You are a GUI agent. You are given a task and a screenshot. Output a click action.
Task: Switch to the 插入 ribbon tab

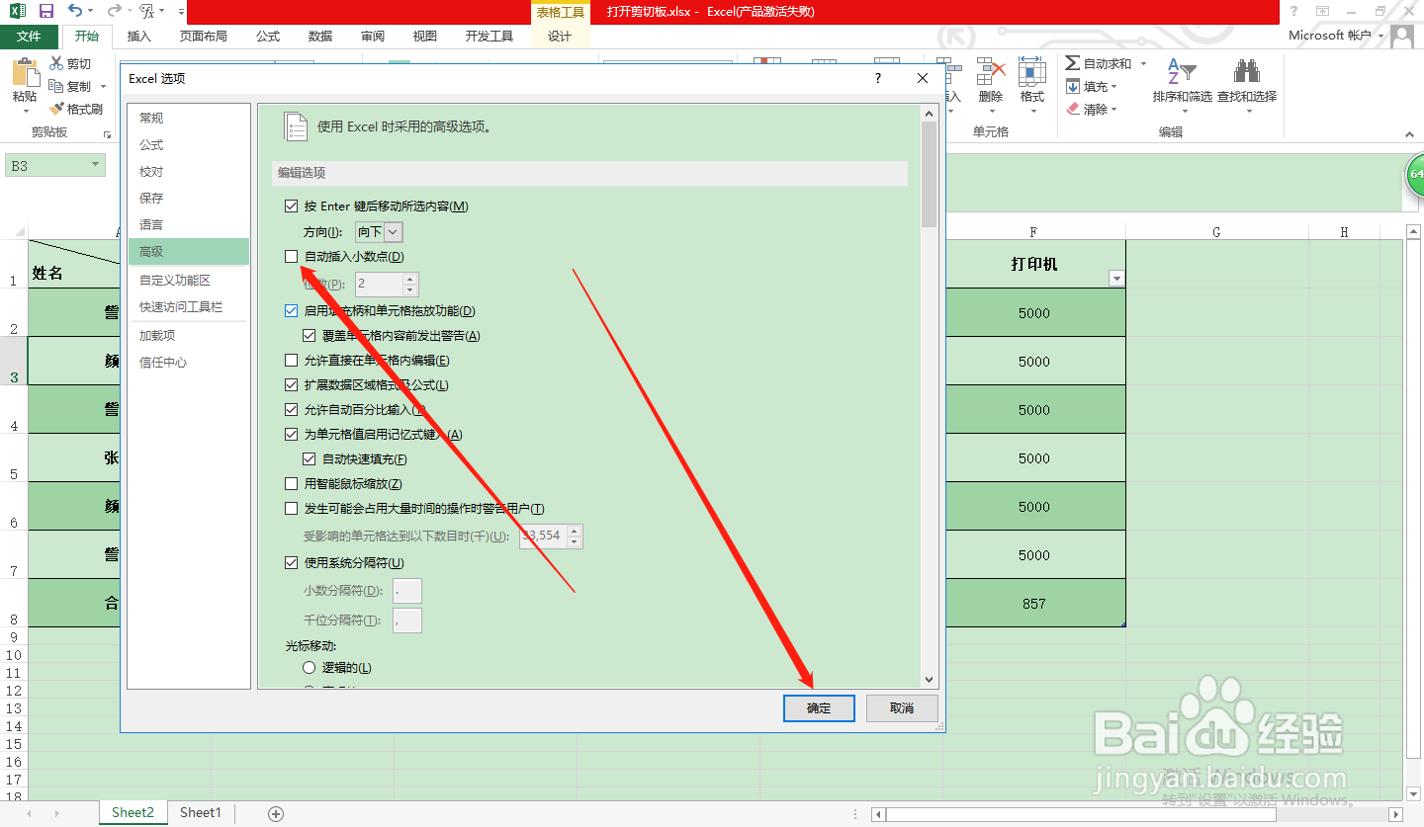[x=139, y=37]
